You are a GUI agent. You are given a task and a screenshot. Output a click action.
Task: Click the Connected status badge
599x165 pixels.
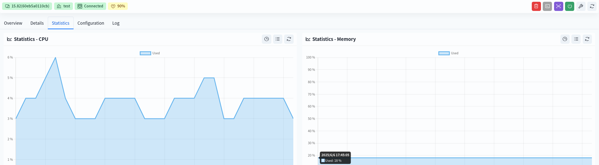point(91,6)
